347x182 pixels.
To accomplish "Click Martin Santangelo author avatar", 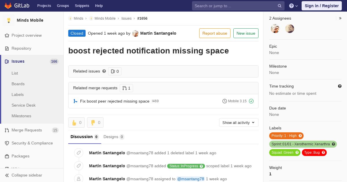I will (136, 34).
